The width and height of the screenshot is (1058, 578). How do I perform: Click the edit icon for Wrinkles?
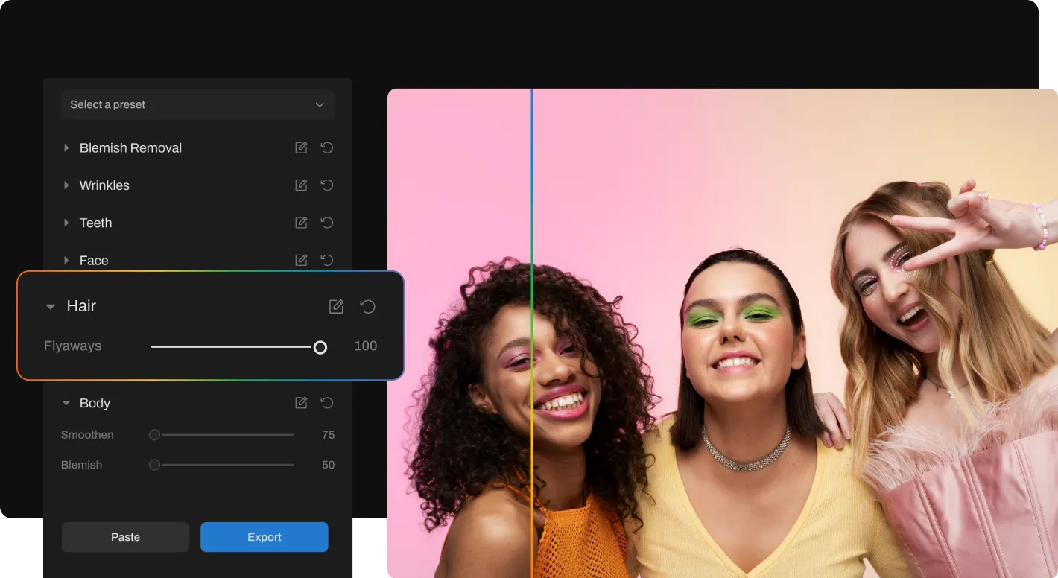tap(301, 185)
